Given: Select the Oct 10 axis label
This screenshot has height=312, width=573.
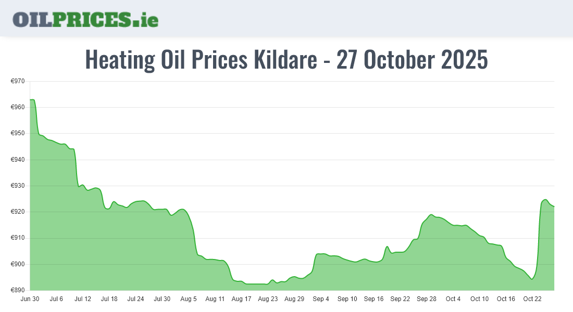Looking at the screenshot, I should [x=479, y=299].
